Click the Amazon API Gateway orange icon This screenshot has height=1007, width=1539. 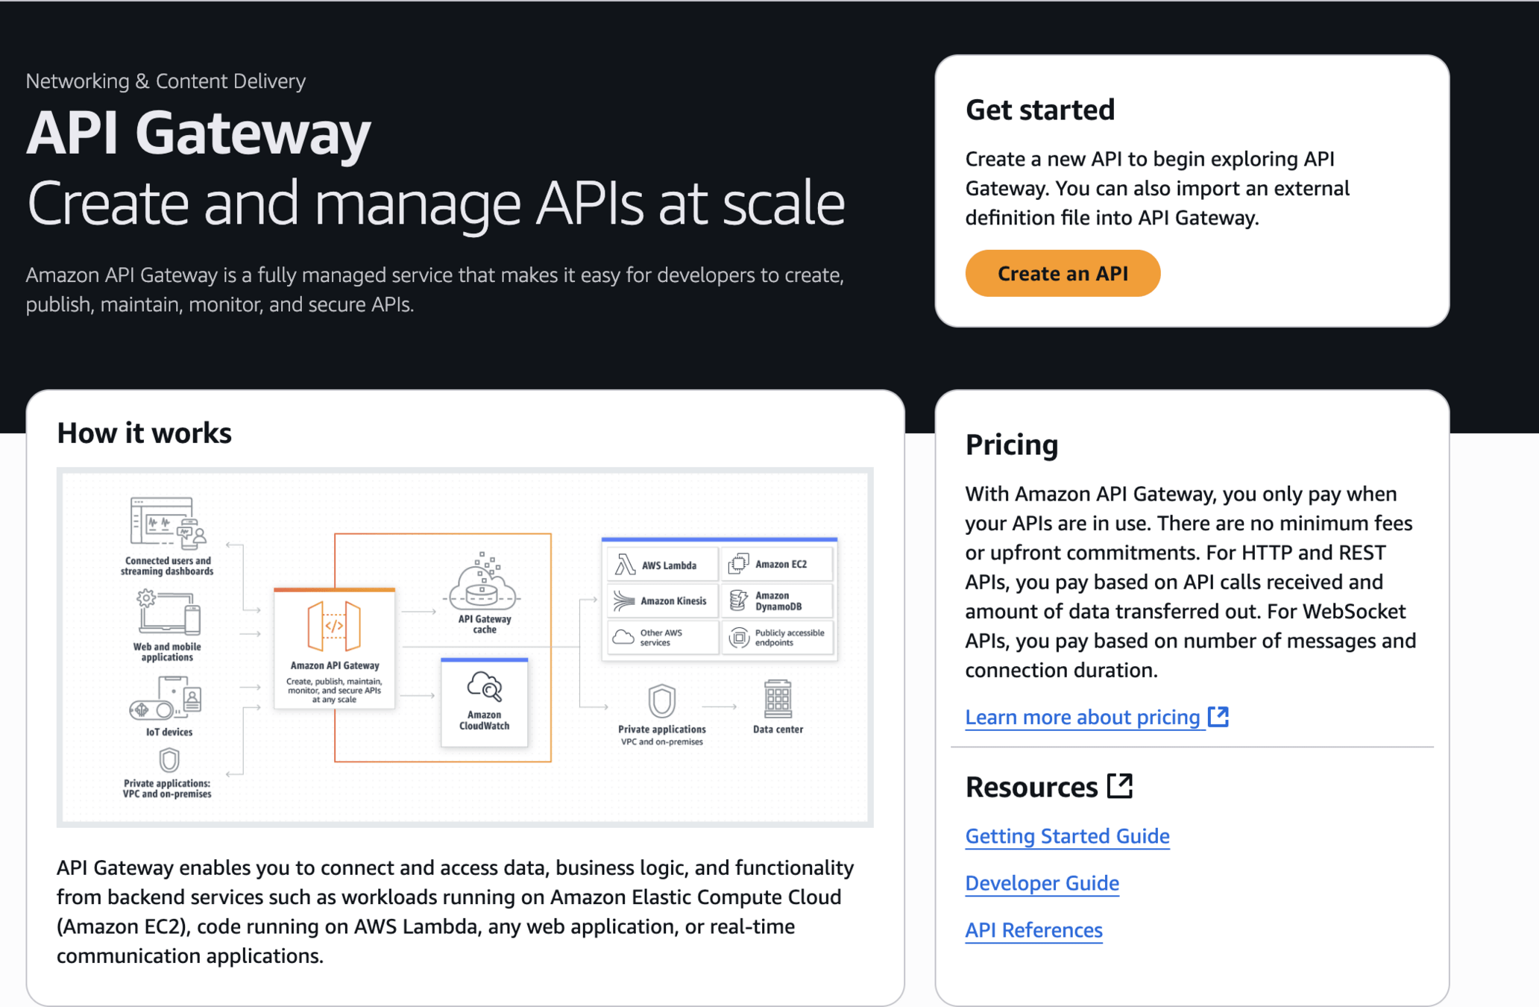coord(334,626)
